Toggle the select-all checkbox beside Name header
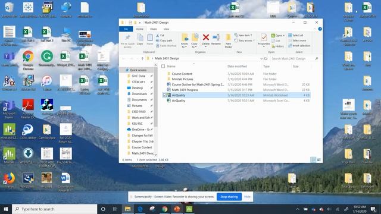381x214 pixels. pyautogui.click(x=163, y=66)
